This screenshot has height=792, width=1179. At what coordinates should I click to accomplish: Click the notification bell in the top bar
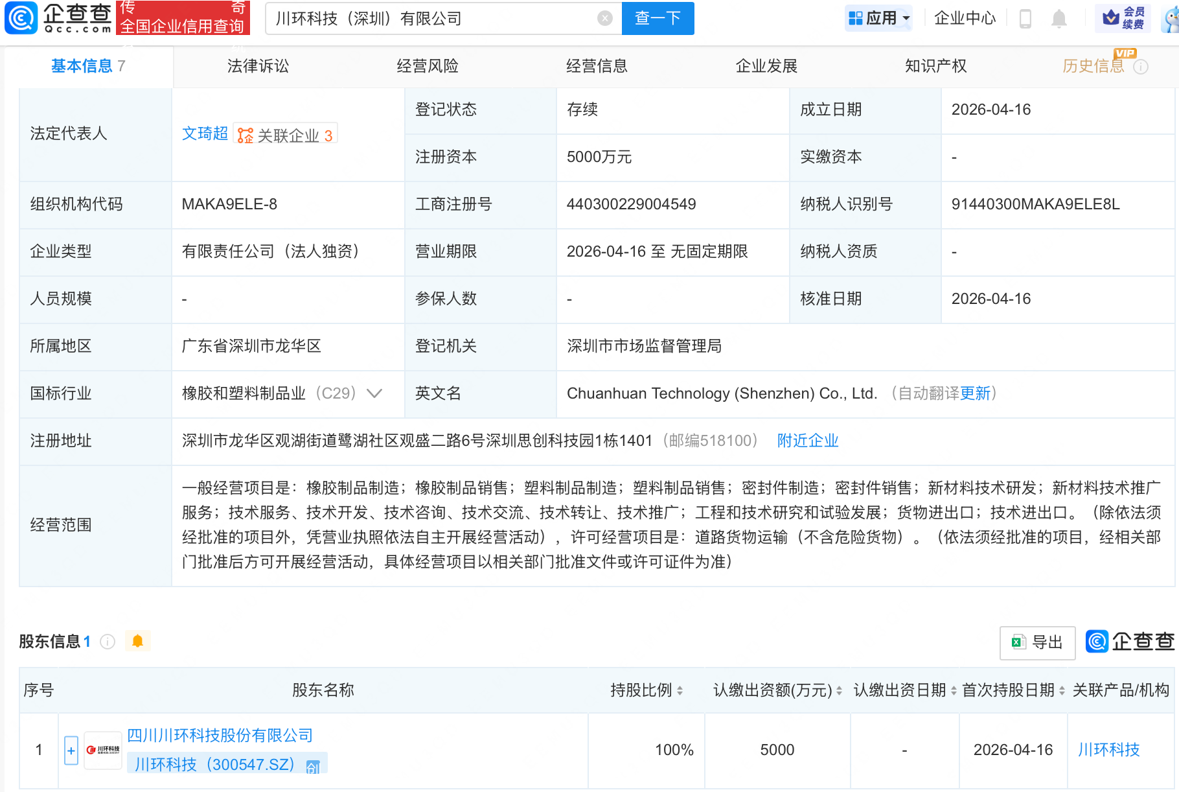pos(1059,18)
